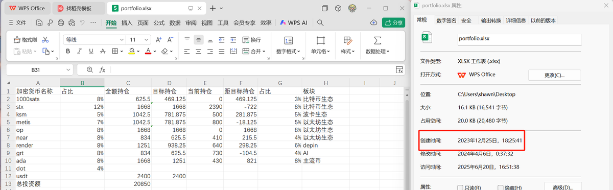Switch to the 数据 (Data) ribbon tab
This screenshot has width=613, height=190.
[x=175, y=22]
